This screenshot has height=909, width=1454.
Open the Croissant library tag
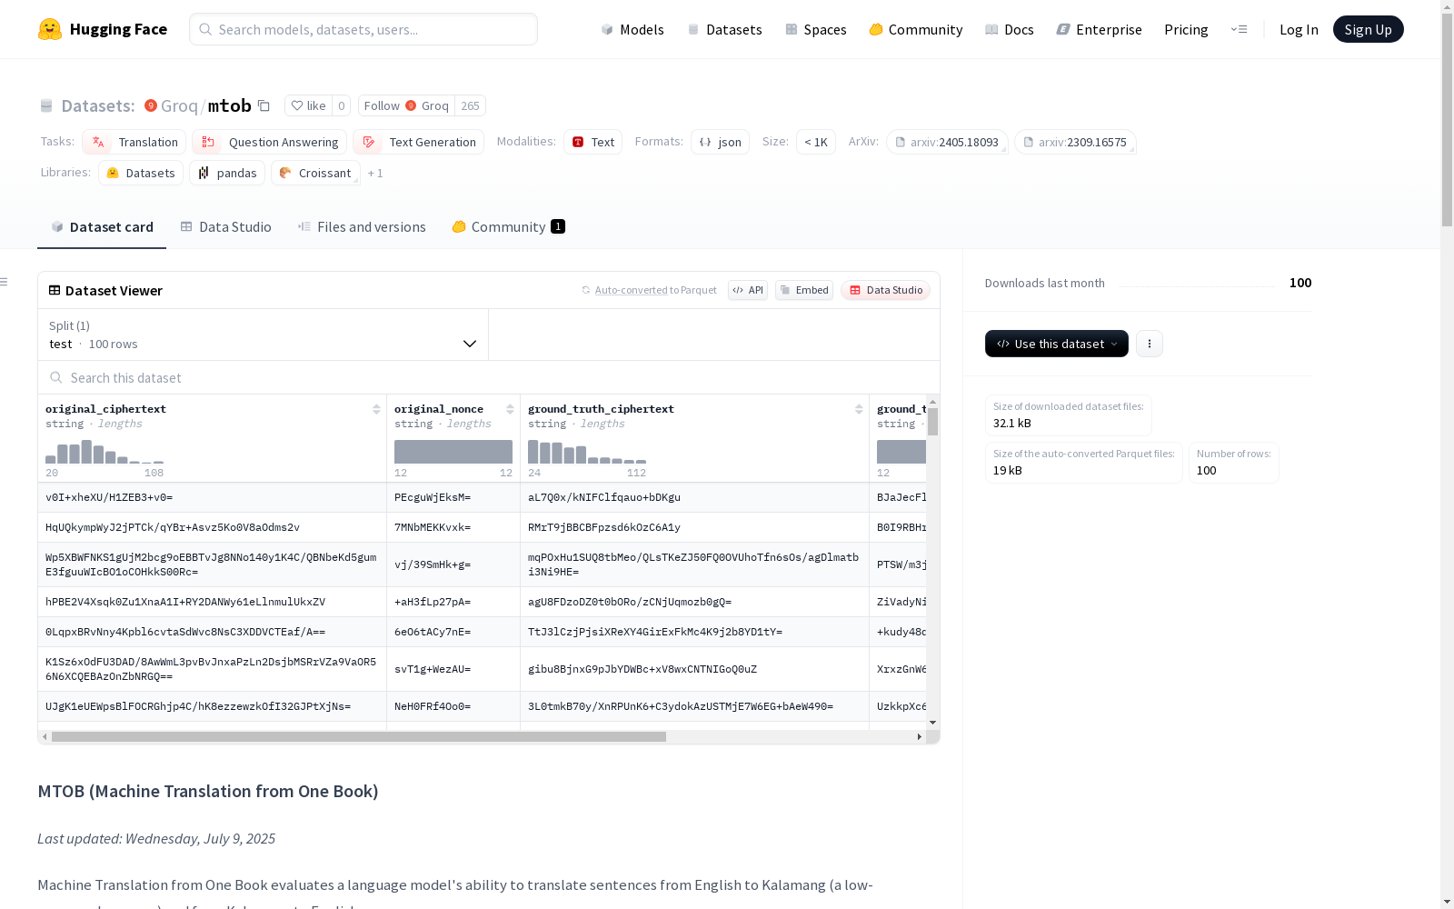(x=315, y=173)
